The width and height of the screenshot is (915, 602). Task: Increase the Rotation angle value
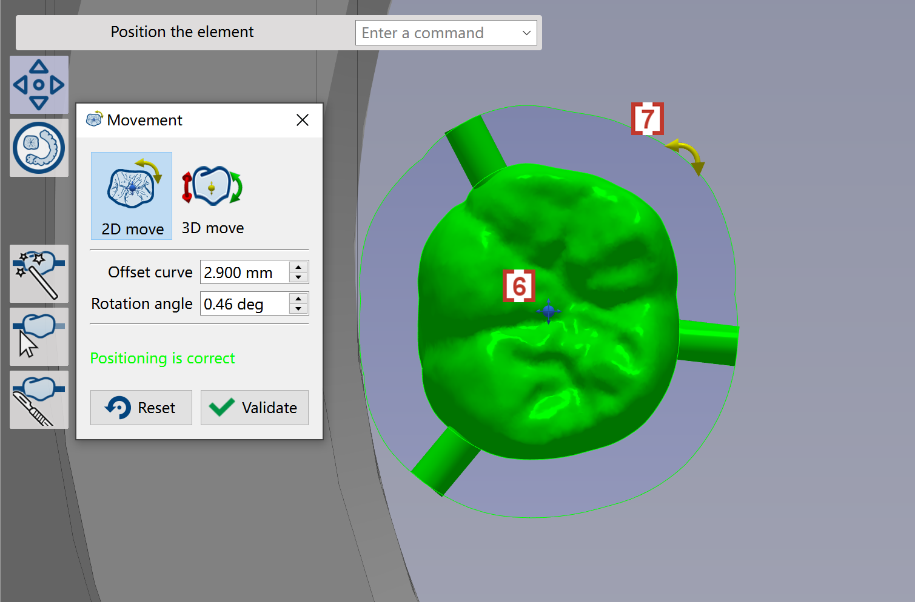click(x=298, y=298)
